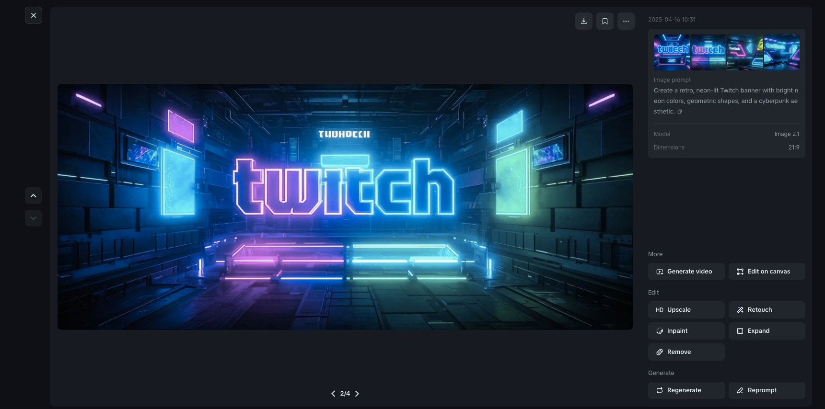
Task: Show next image using right arrow
Action: [357, 394]
